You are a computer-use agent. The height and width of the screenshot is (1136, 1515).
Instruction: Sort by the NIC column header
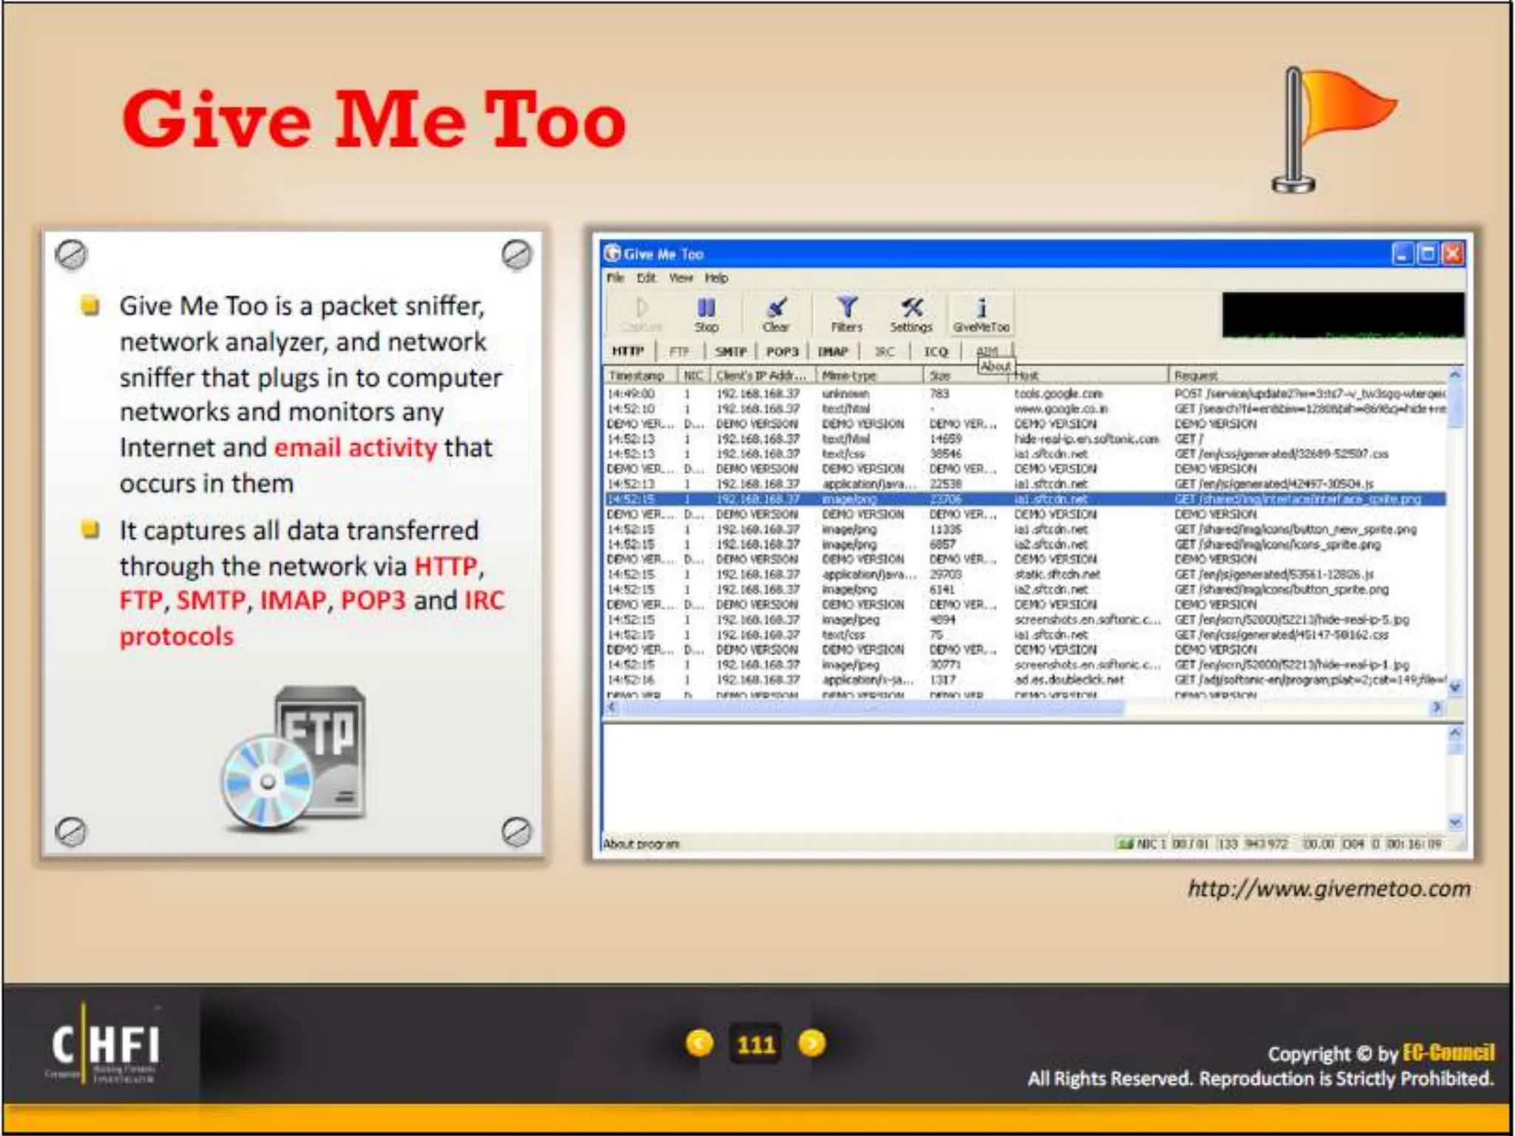point(694,376)
